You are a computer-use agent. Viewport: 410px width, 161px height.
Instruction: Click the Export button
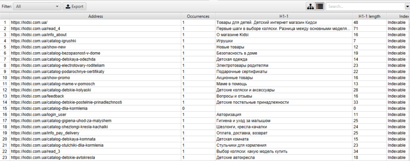tap(74, 6)
